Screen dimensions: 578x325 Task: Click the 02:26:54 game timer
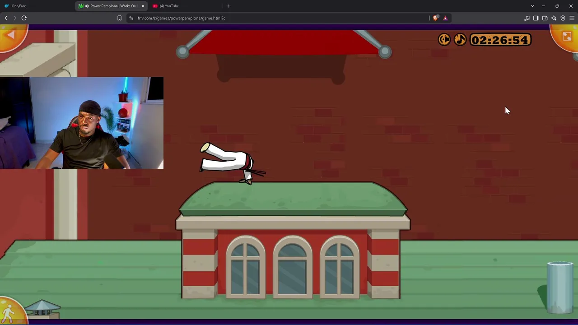500,40
